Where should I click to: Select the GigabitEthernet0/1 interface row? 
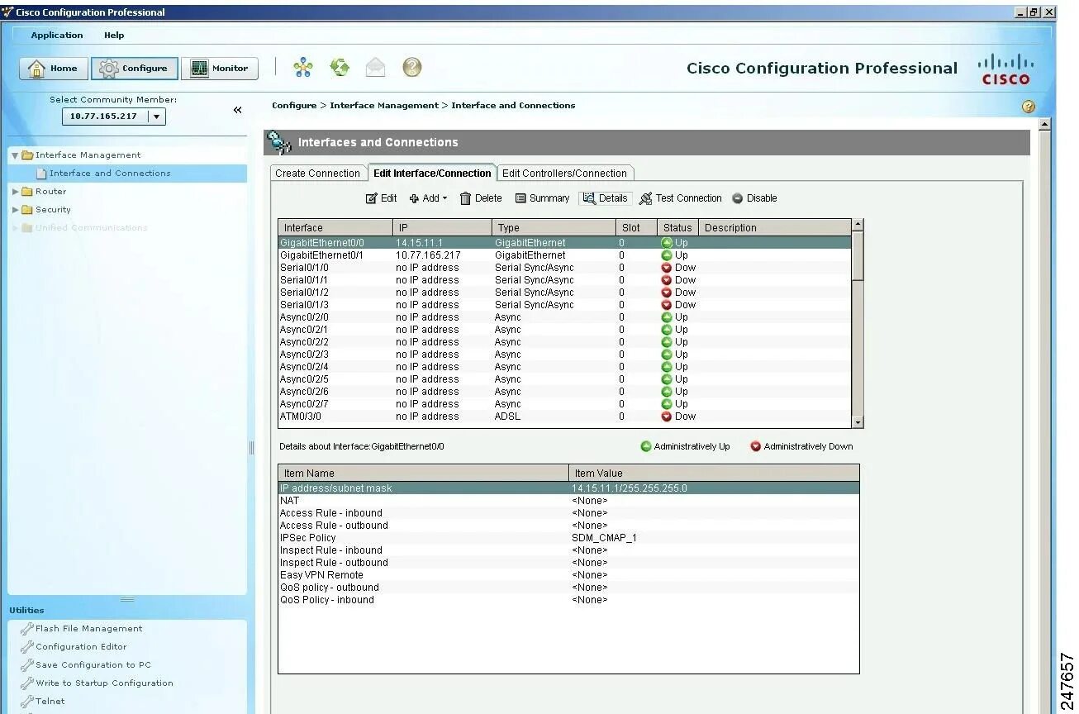564,255
